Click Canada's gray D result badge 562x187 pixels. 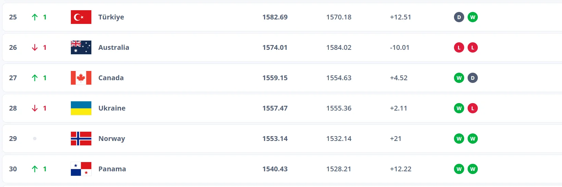pos(472,78)
